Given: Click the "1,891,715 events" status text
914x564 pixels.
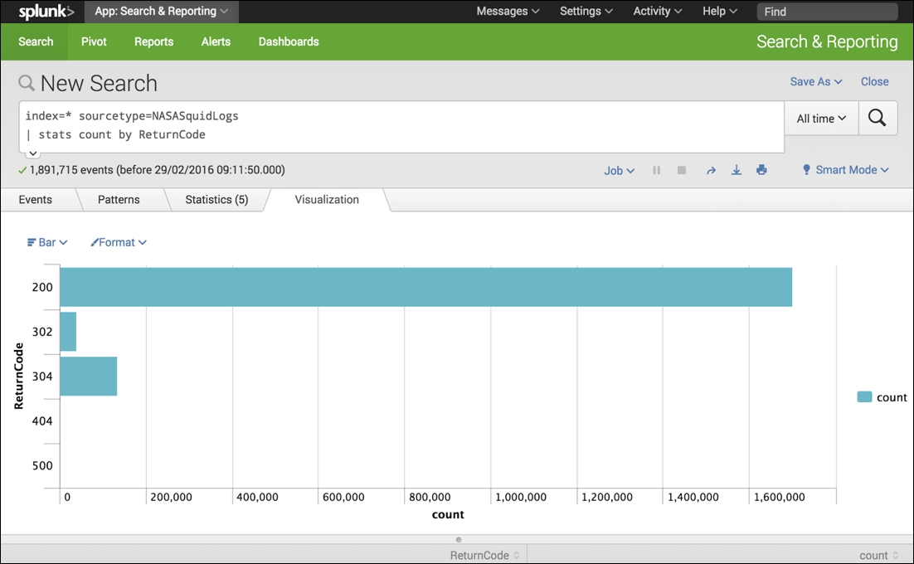Looking at the screenshot, I should tap(71, 169).
